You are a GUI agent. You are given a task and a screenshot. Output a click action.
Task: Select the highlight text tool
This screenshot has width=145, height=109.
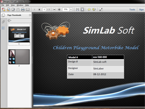[94, 9]
